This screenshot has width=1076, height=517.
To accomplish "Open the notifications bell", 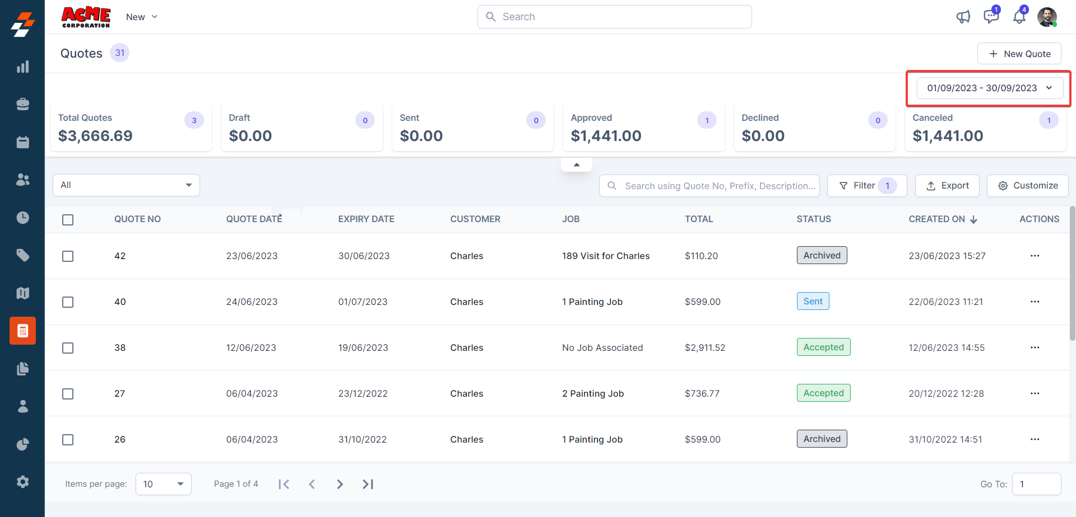I will (x=1019, y=17).
